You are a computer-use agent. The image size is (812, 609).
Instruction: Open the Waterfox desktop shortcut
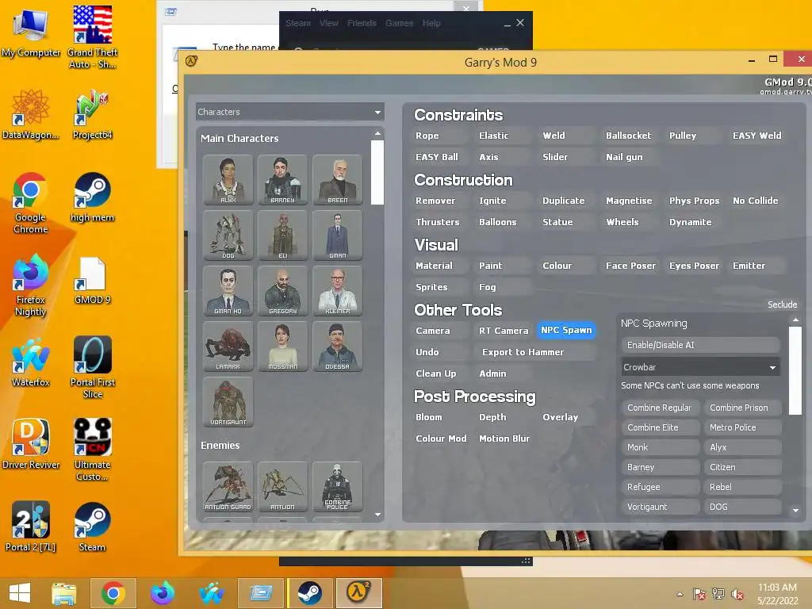[31, 362]
